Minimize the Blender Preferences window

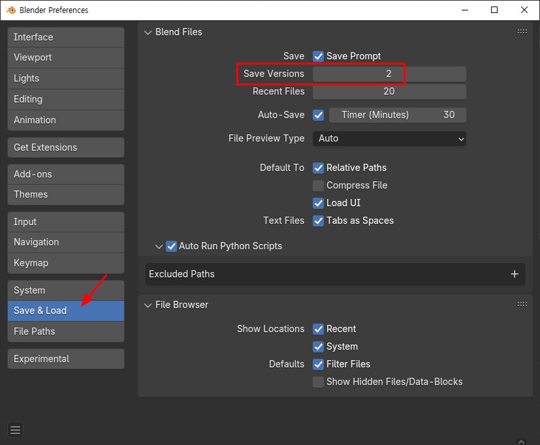click(465, 10)
